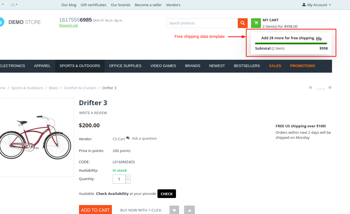The height and width of the screenshot is (214, 350).
Task: Click the Subtotal (2 item) text
Action: 270,48
